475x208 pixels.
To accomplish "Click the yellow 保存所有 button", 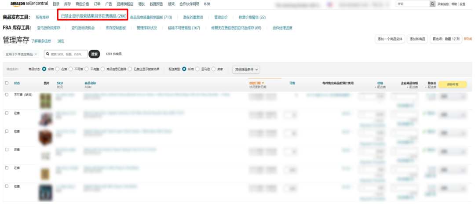I will tap(453, 84).
